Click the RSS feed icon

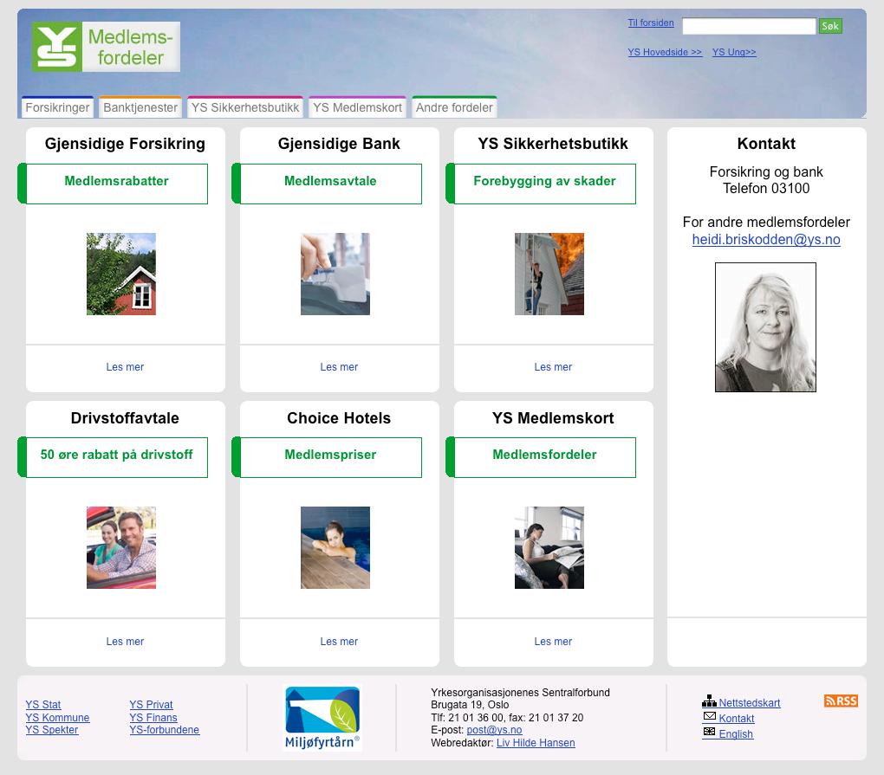841,701
